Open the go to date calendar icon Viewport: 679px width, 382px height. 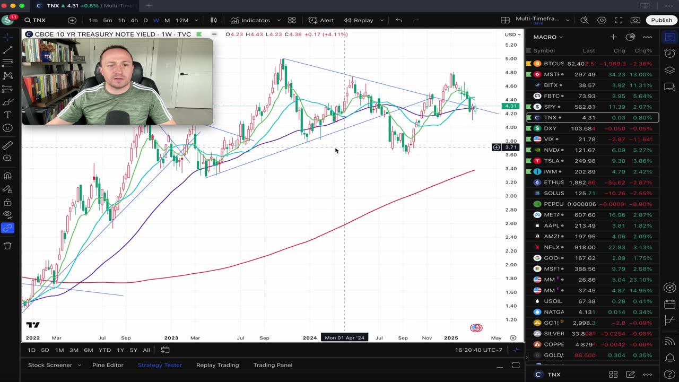165,350
